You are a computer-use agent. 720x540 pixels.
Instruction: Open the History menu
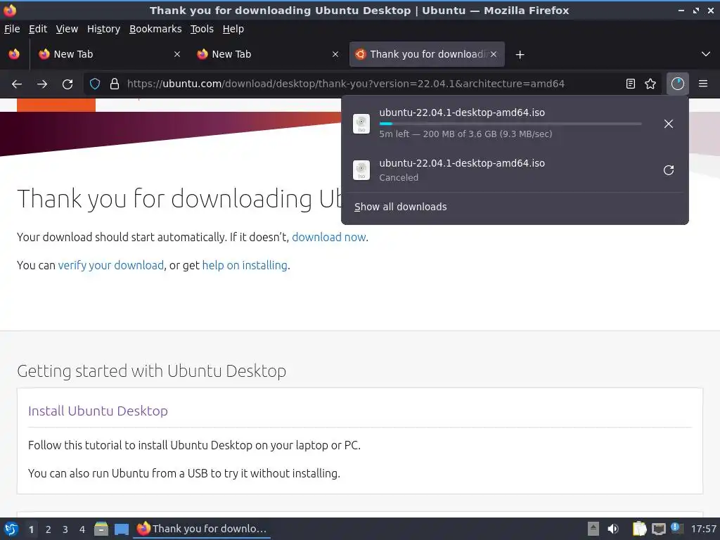pyautogui.click(x=103, y=29)
